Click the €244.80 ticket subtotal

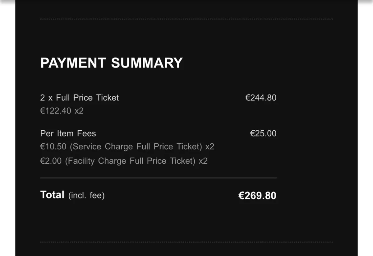260,98
